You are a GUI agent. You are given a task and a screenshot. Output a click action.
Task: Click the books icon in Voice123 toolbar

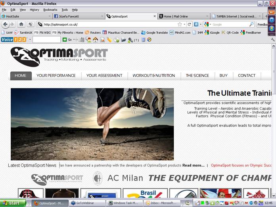tap(82, 40)
